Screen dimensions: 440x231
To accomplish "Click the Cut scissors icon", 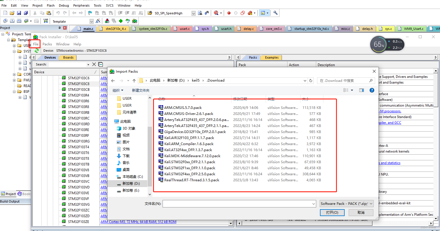I will point(35,13).
